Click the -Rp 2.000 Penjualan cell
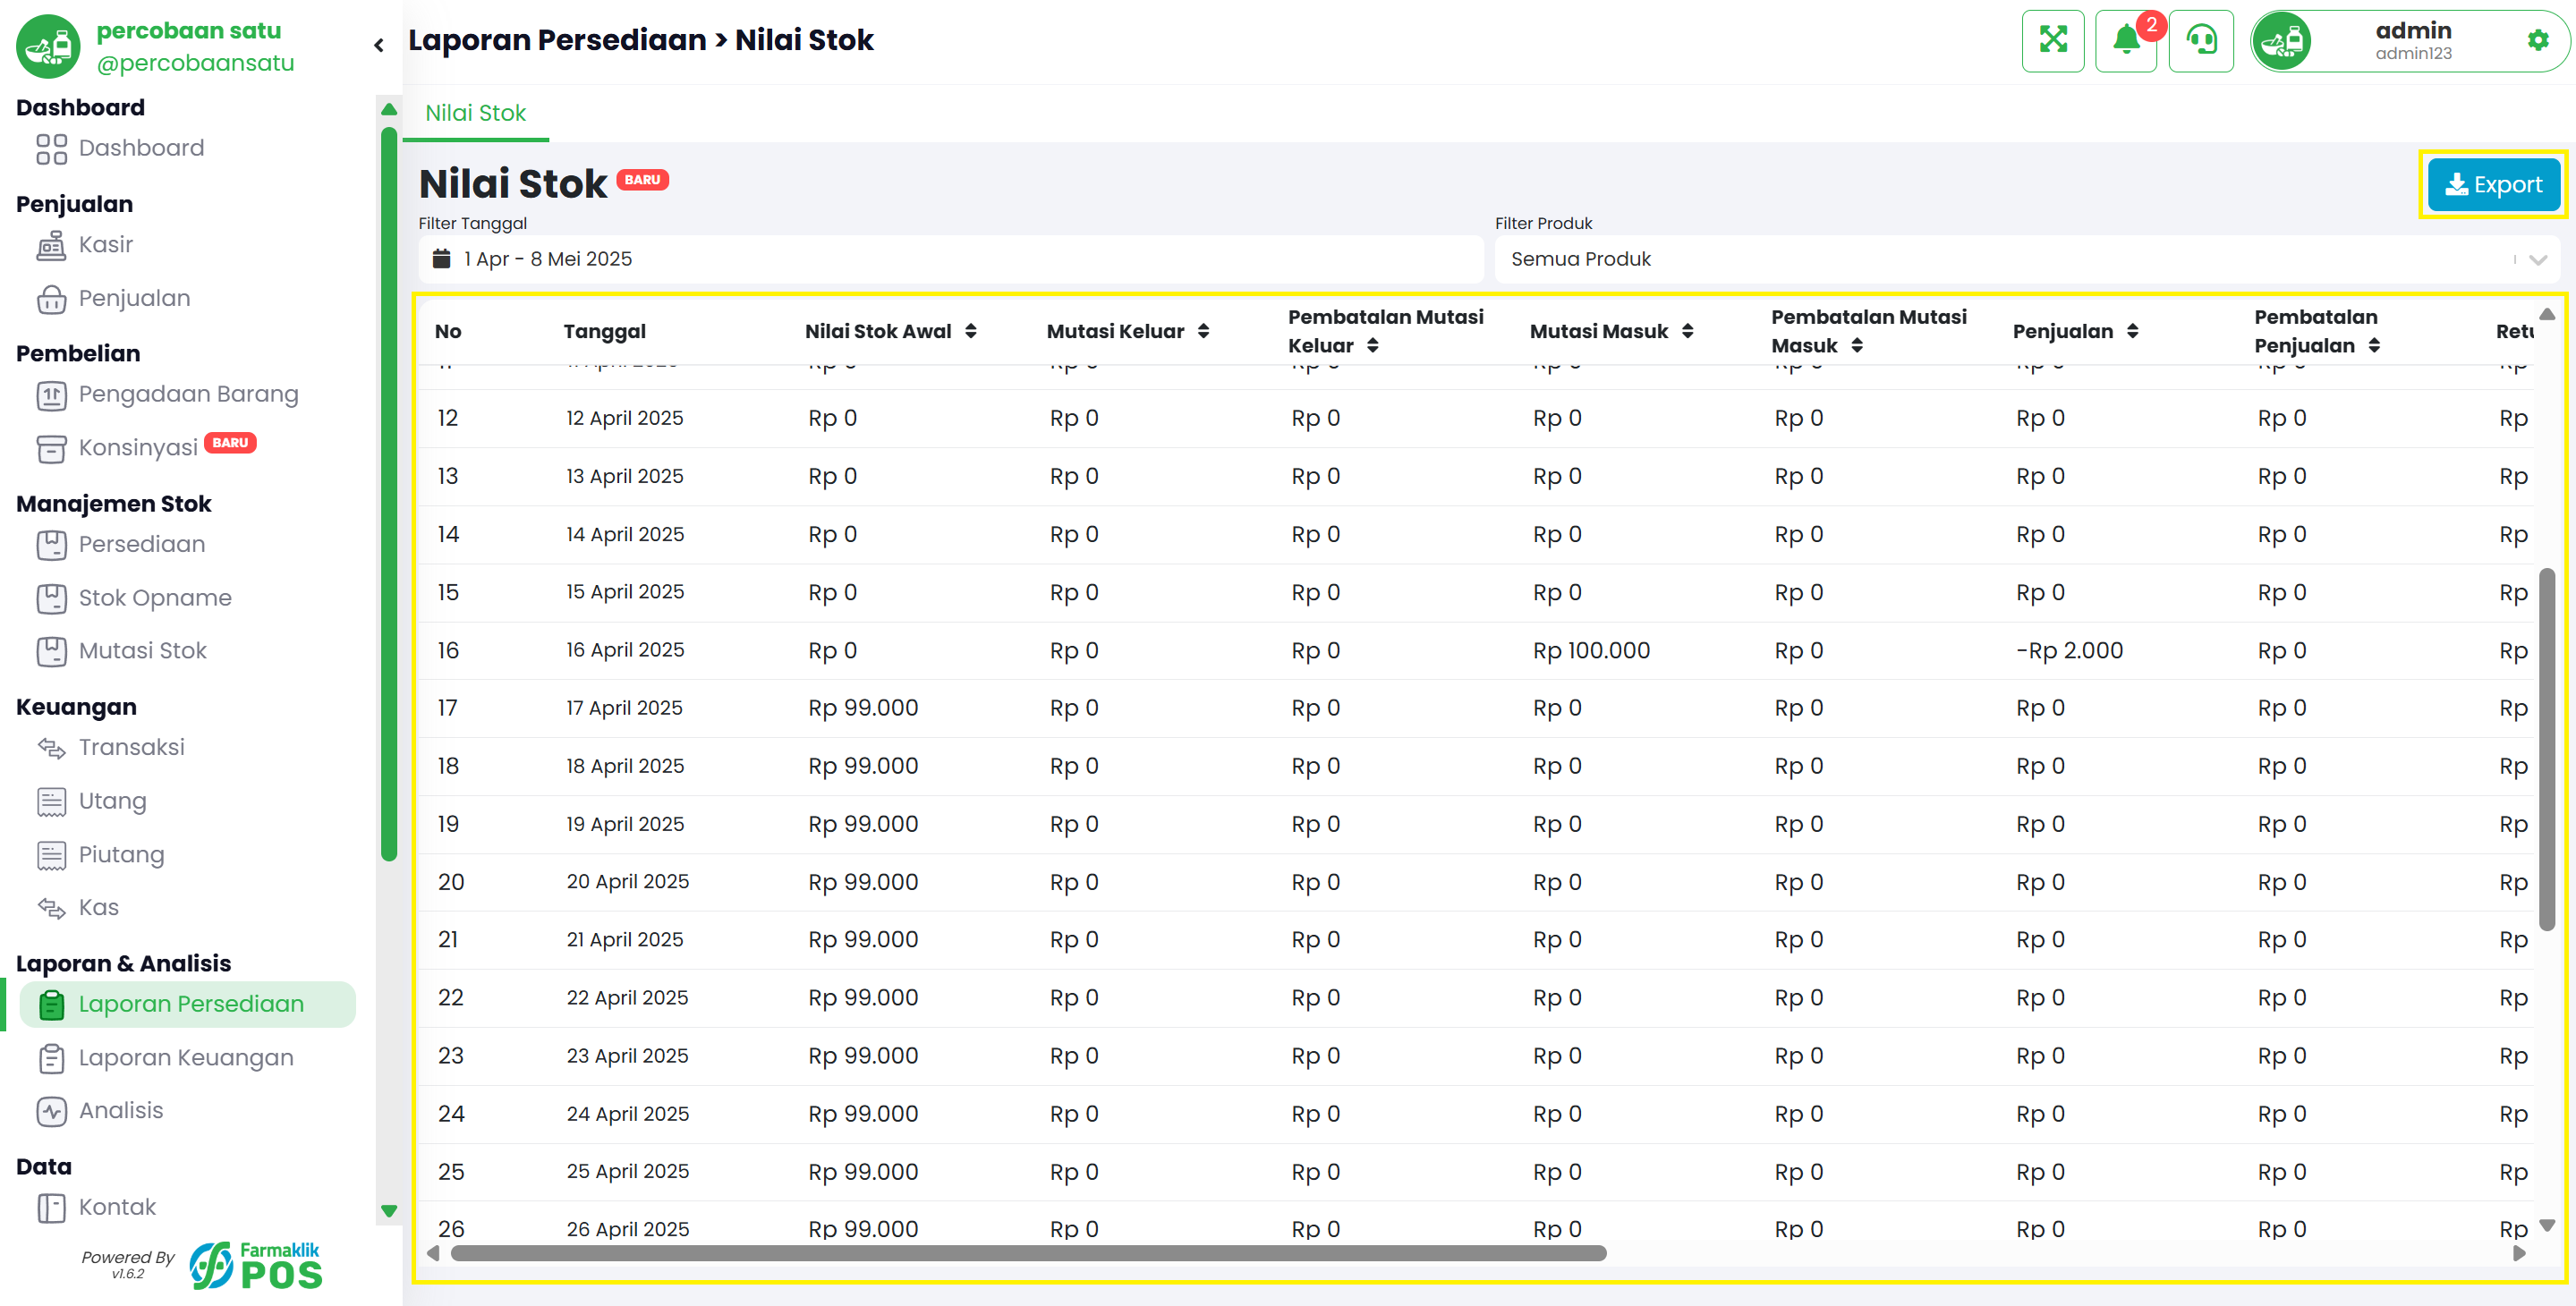Viewport: 2576px width, 1306px height. pyautogui.click(x=2069, y=651)
